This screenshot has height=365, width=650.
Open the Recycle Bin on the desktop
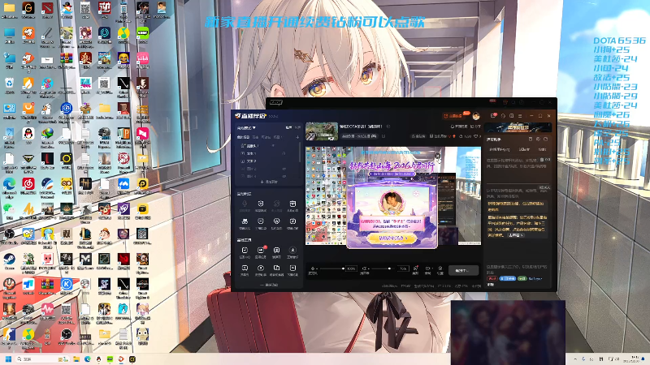(9, 84)
